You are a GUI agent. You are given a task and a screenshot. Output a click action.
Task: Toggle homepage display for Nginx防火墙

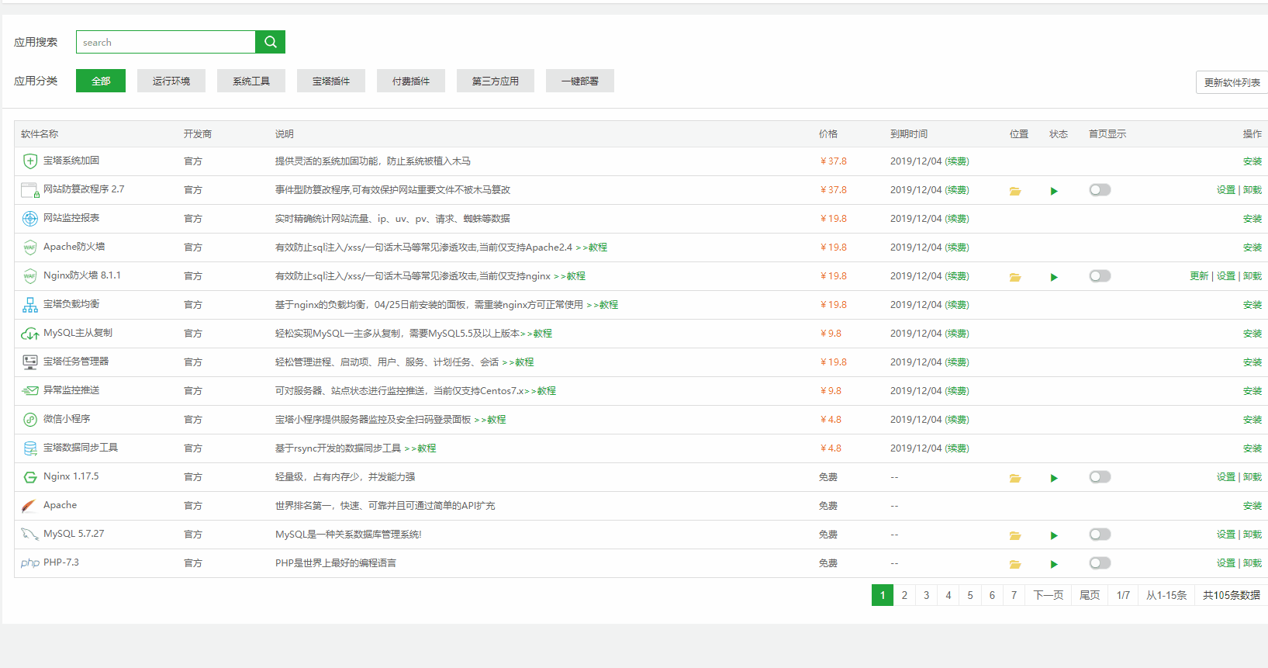pos(1100,276)
